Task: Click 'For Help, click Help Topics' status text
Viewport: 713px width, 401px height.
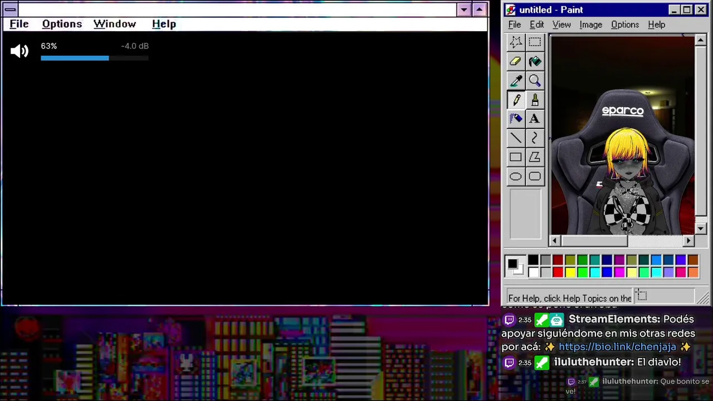Action: tap(570, 298)
